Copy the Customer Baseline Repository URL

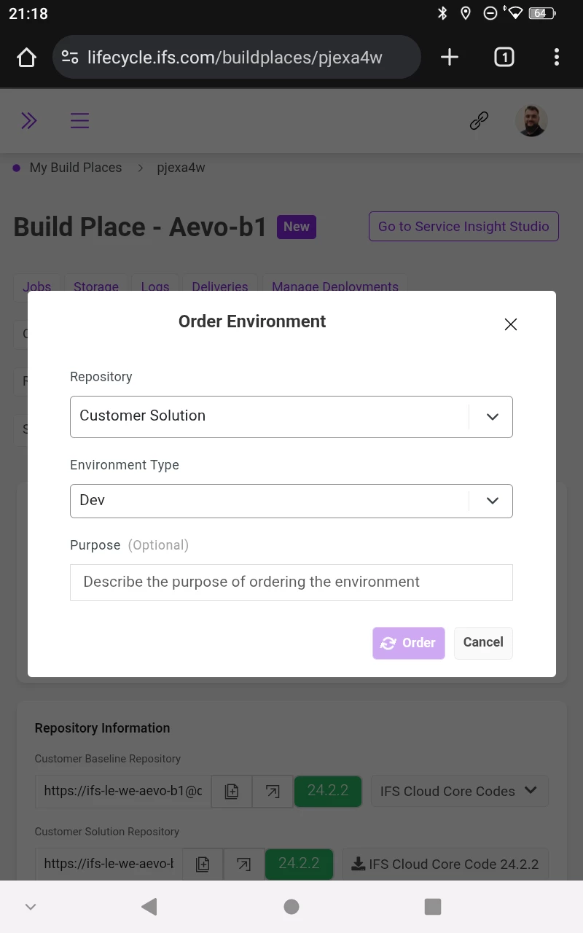(232, 791)
